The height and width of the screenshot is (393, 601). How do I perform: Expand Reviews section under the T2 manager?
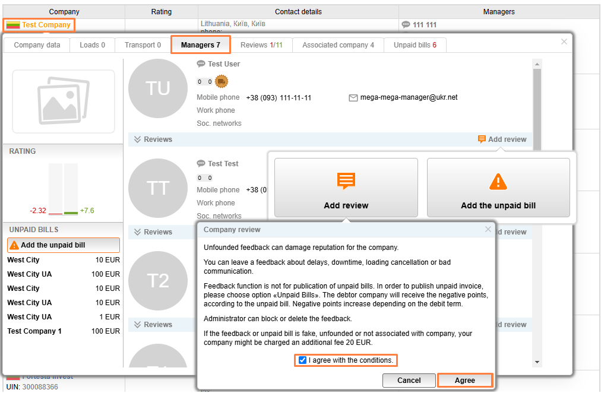[x=153, y=325]
